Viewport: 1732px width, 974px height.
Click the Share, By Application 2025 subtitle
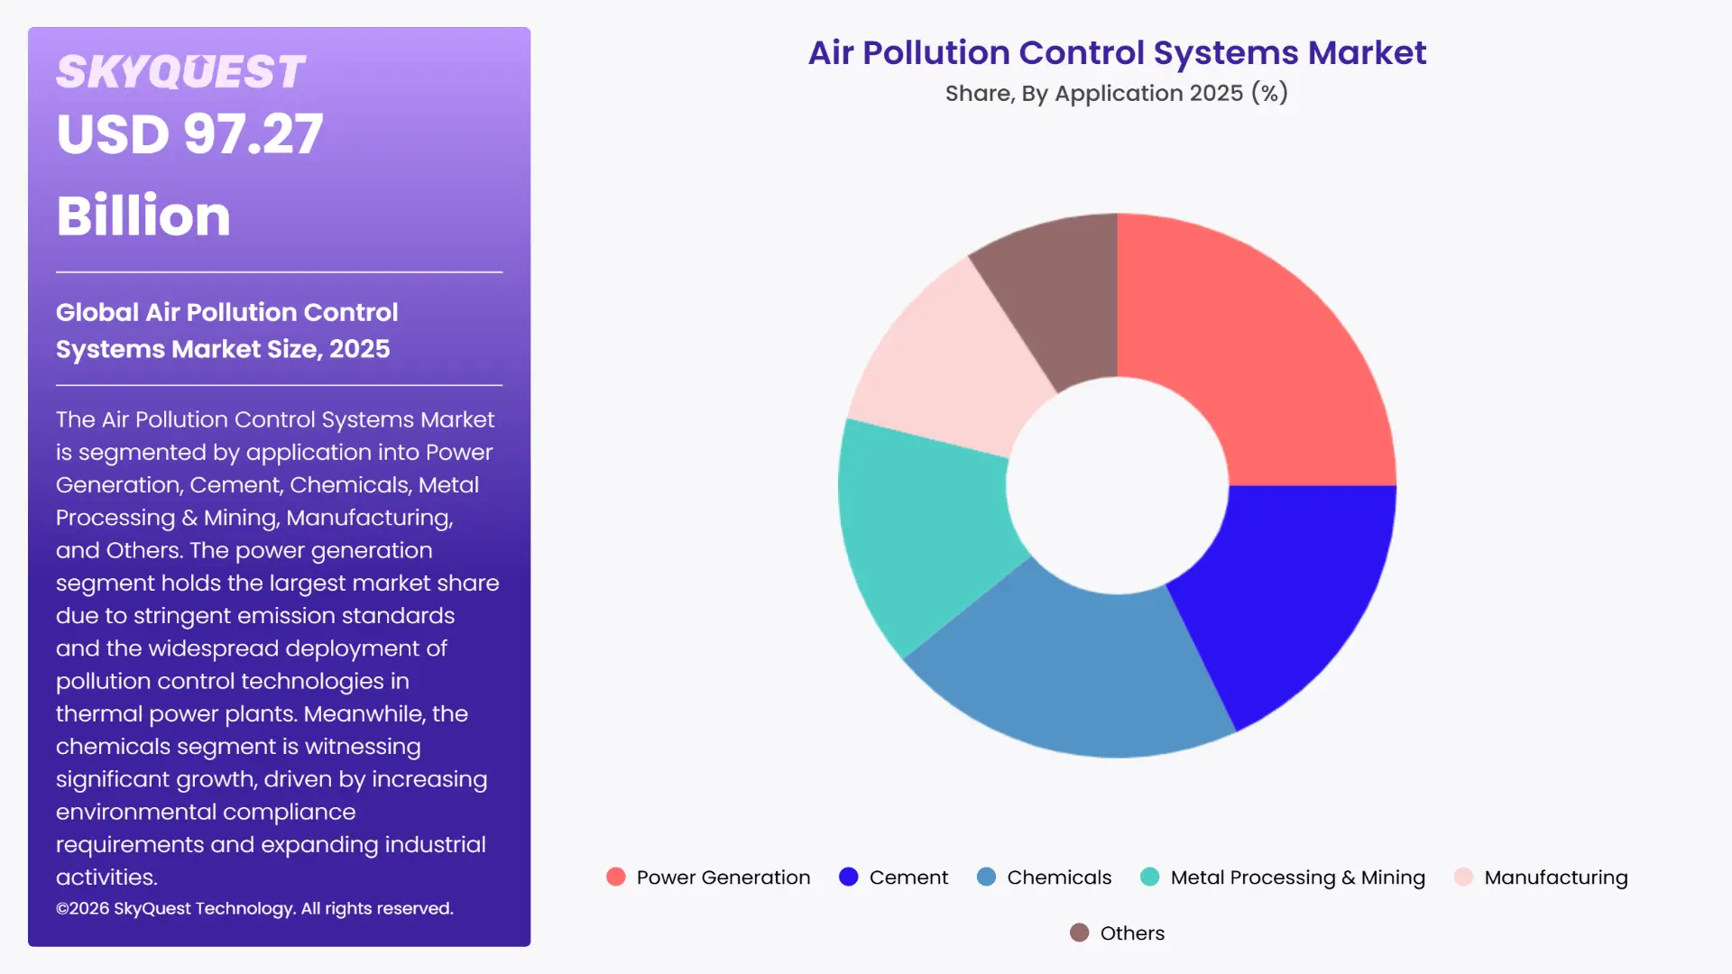1117,93
